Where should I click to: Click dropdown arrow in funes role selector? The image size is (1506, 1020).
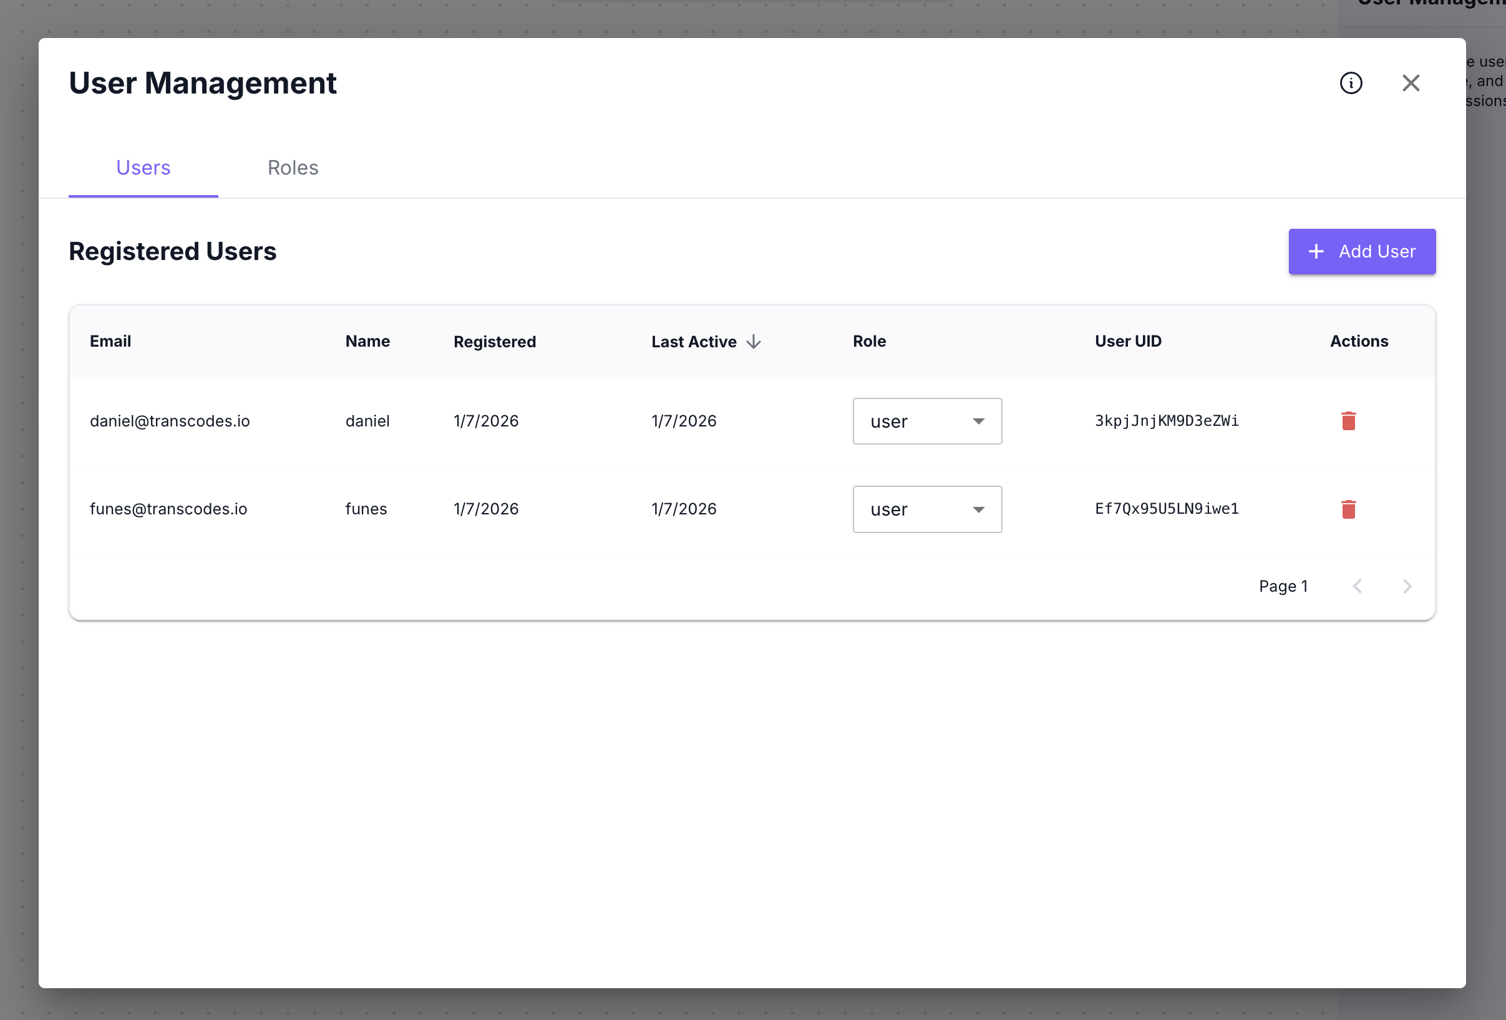[x=978, y=509]
